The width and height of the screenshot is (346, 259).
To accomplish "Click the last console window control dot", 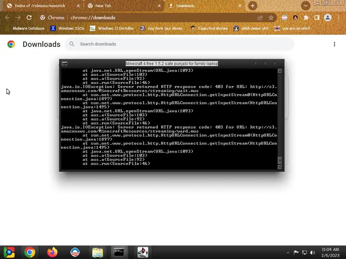I will 275,63.
